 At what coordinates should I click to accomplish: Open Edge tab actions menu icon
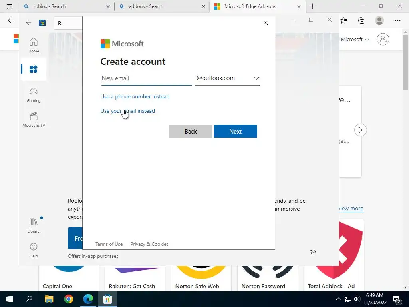click(x=10, y=6)
